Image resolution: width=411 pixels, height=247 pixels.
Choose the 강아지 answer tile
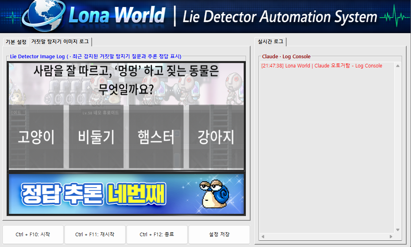tap(216, 136)
